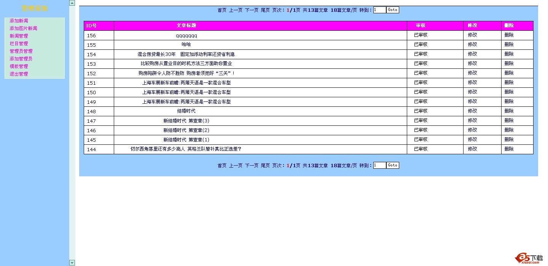Click 删除 for article 148
The height and width of the screenshot is (266, 548).
click(x=509, y=111)
